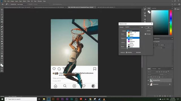The width and height of the screenshot is (181, 101).
Task: Click the Black slider handle in Selective Color
Action: click(x=127, y=49)
